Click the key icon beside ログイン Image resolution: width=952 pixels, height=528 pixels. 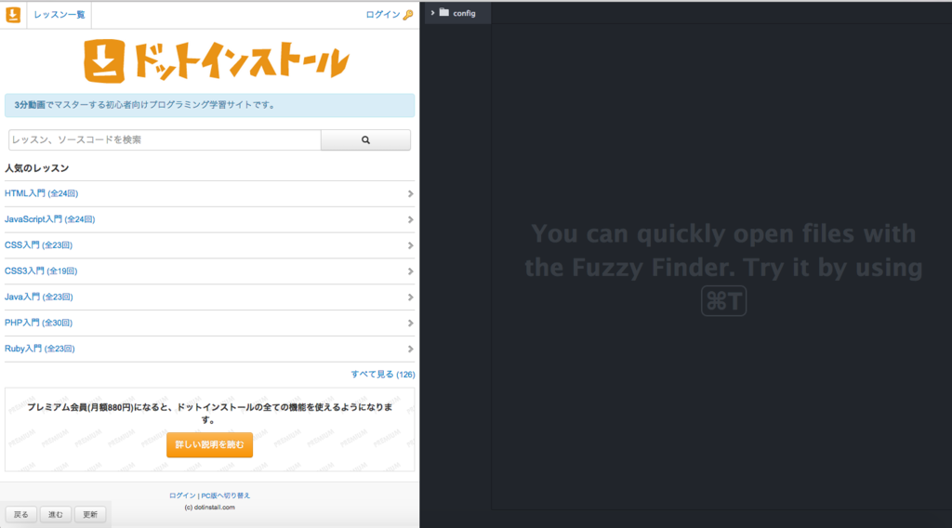[408, 15]
